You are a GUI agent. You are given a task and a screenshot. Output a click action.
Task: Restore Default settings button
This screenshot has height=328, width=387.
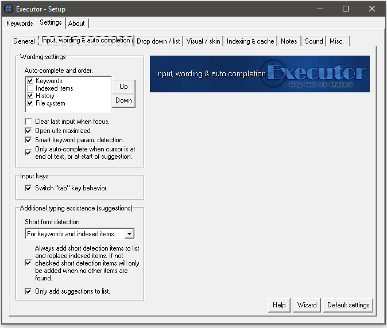[349, 305]
